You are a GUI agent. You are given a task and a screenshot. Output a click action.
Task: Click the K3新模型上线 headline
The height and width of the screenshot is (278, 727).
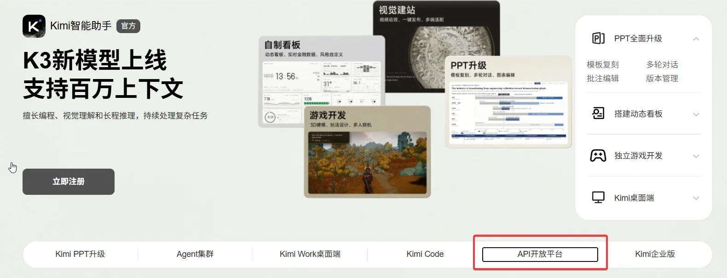click(95, 60)
